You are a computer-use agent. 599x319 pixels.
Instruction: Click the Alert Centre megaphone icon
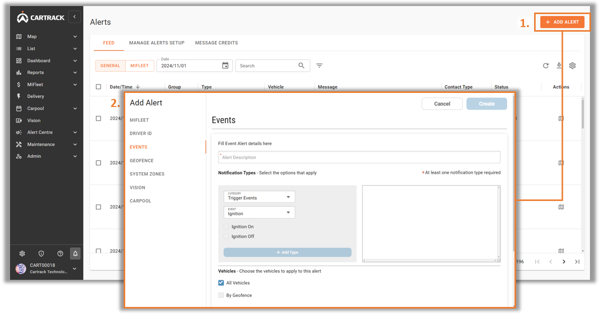click(x=19, y=133)
